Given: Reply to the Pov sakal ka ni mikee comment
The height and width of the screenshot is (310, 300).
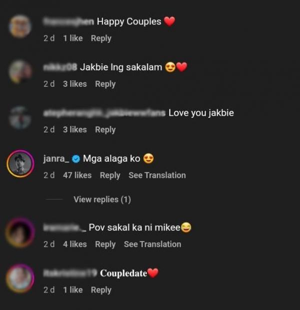Looking at the screenshot, I should coord(105,245).
